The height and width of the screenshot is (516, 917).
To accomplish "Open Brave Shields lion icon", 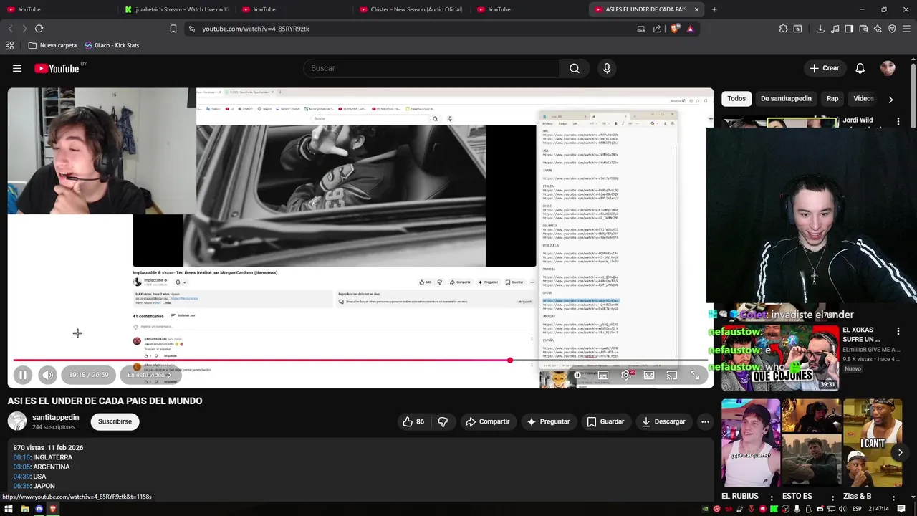I will pos(674,29).
